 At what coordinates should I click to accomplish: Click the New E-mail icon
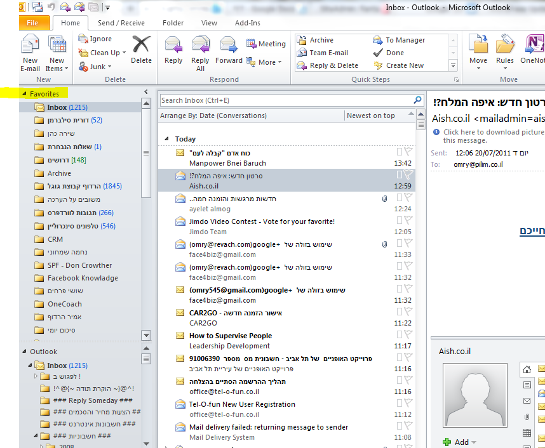coord(30,45)
